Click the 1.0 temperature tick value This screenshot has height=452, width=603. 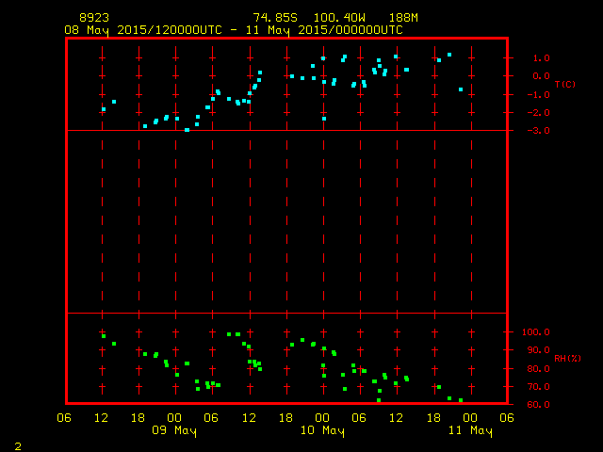[540, 57]
